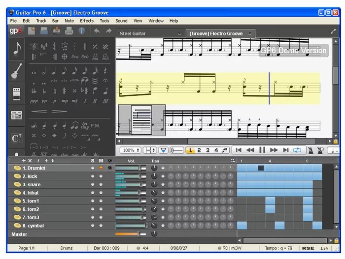Screen dimensions: 345x259
Task: Solo the 3. snare track
Action: coord(93,184)
